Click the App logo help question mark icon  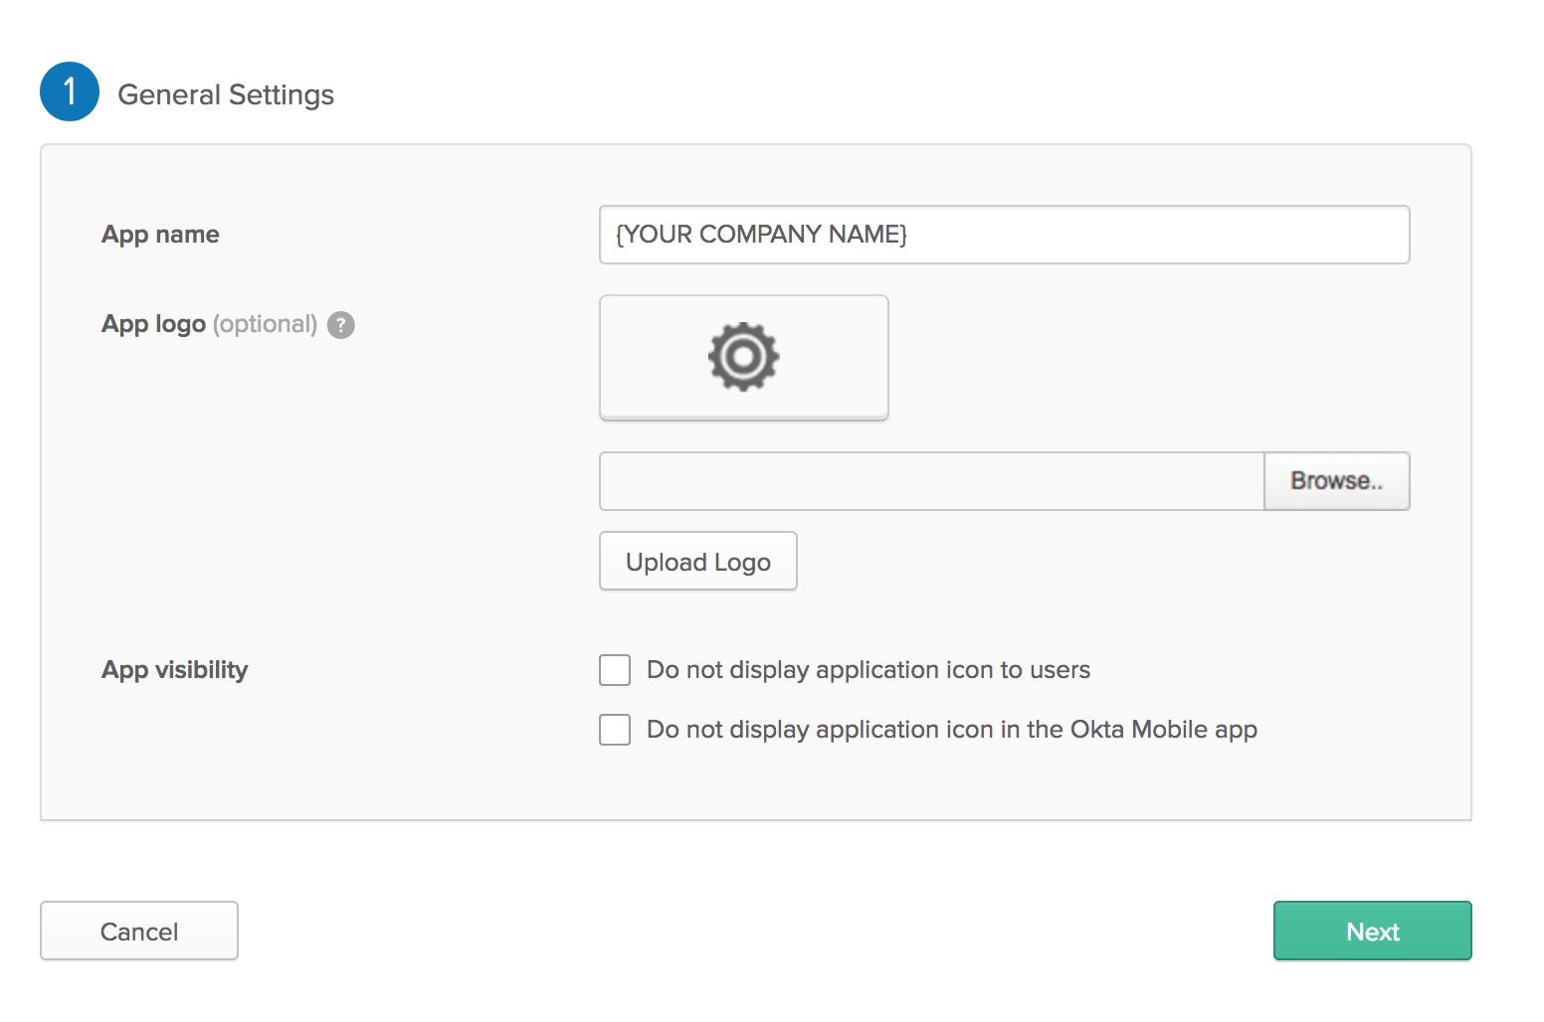point(341,325)
